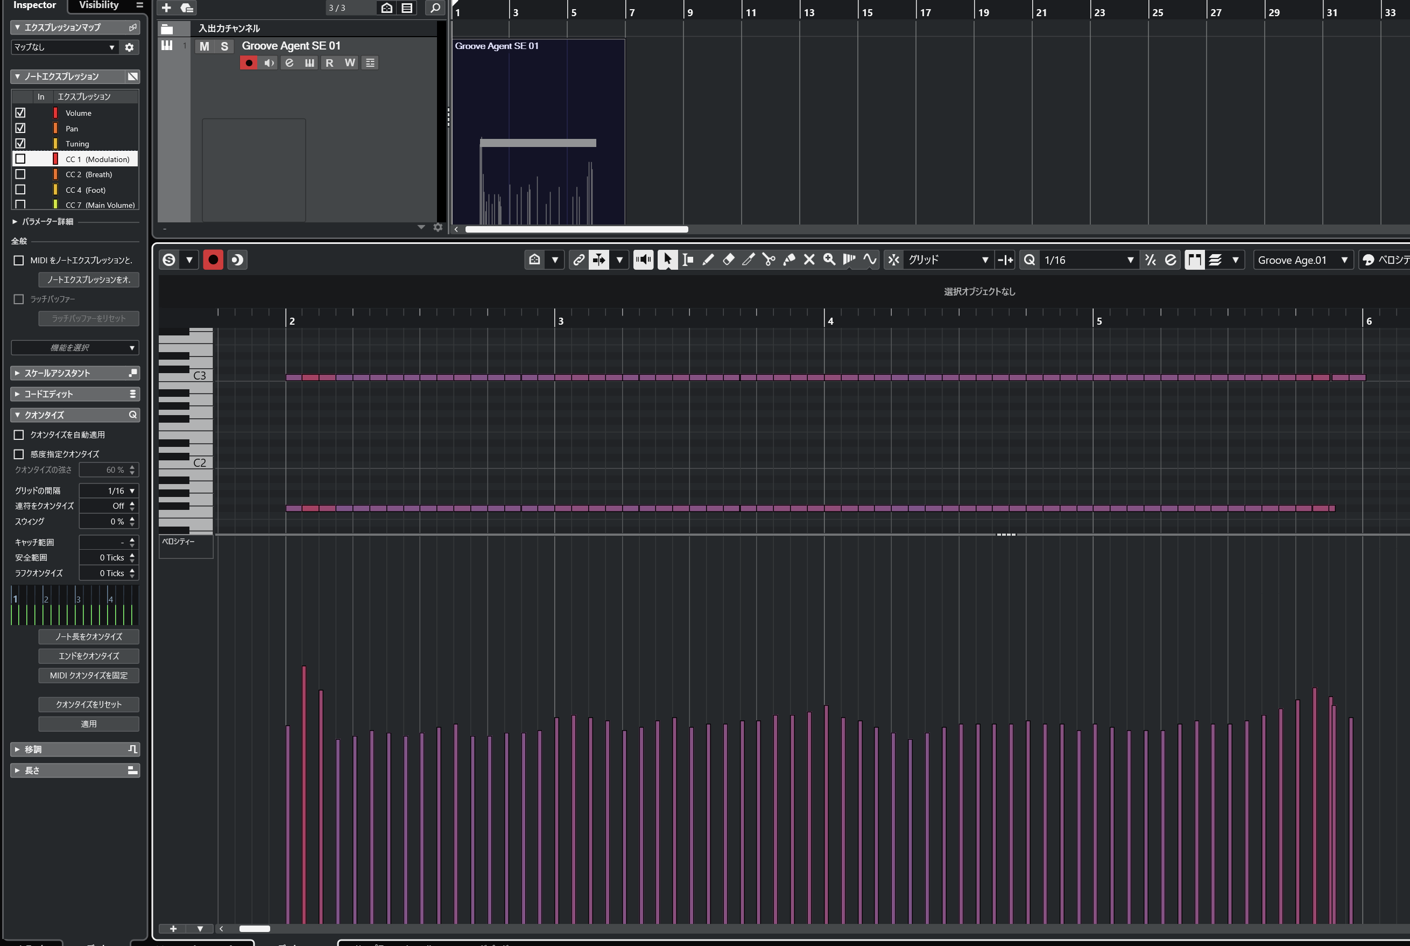Open the グリッドの間隔 1/16 dropdown

point(109,490)
